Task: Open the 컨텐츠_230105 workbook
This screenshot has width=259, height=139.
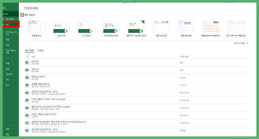Action: click(136, 78)
